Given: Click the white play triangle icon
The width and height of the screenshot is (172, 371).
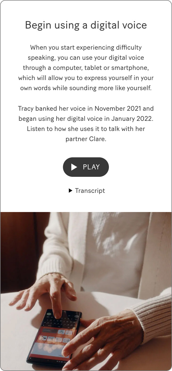Looking at the screenshot, I should (74, 167).
